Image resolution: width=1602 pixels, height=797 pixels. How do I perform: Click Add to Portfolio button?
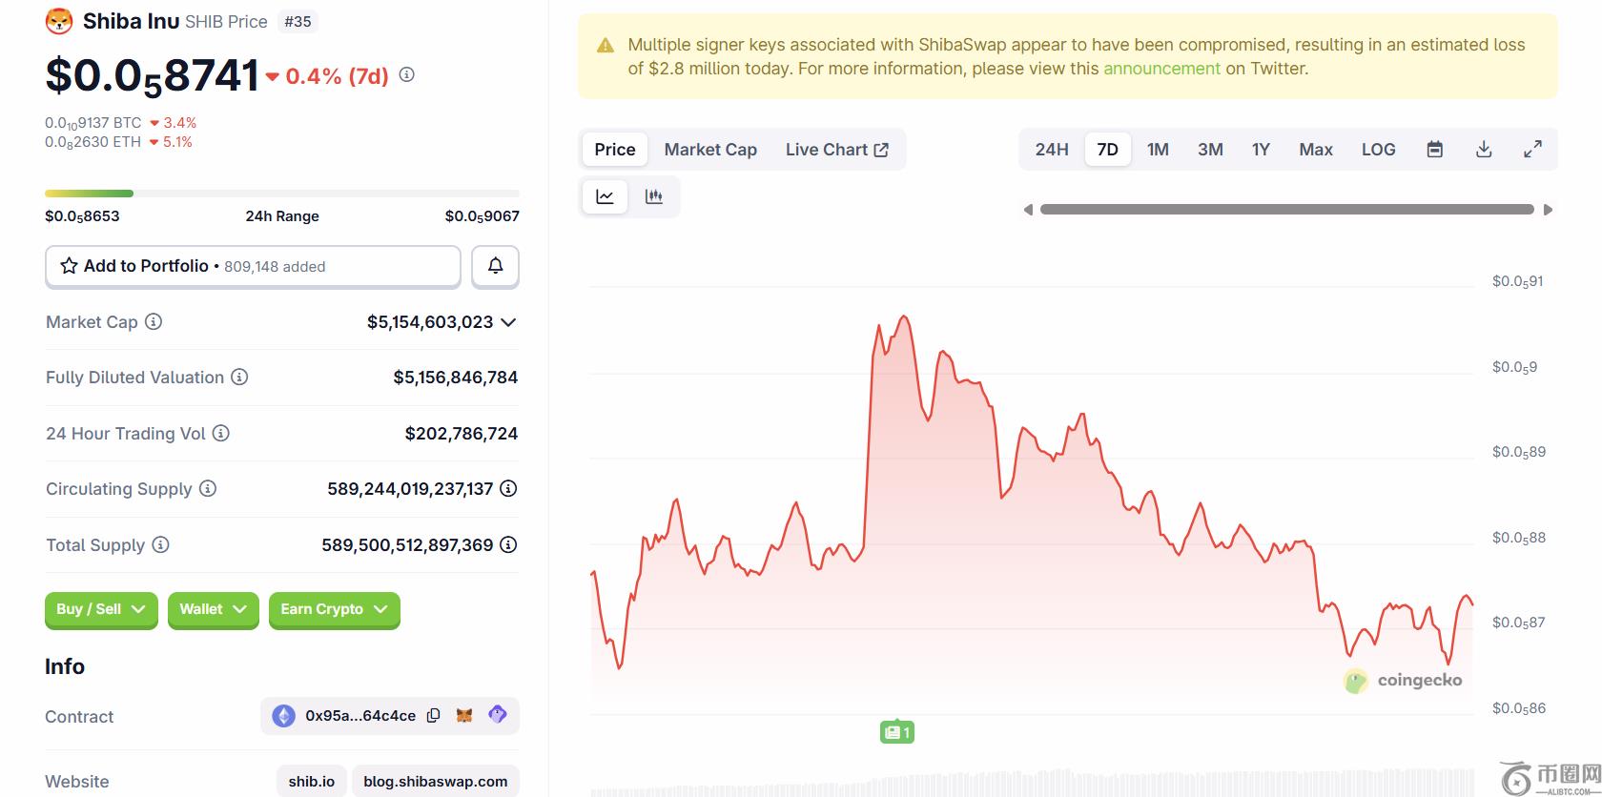tap(253, 266)
